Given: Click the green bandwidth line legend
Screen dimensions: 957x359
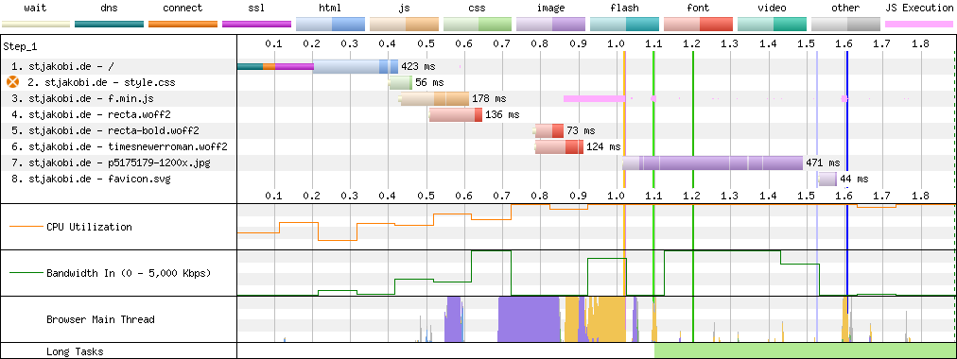Looking at the screenshot, I should pyautogui.click(x=26, y=273).
